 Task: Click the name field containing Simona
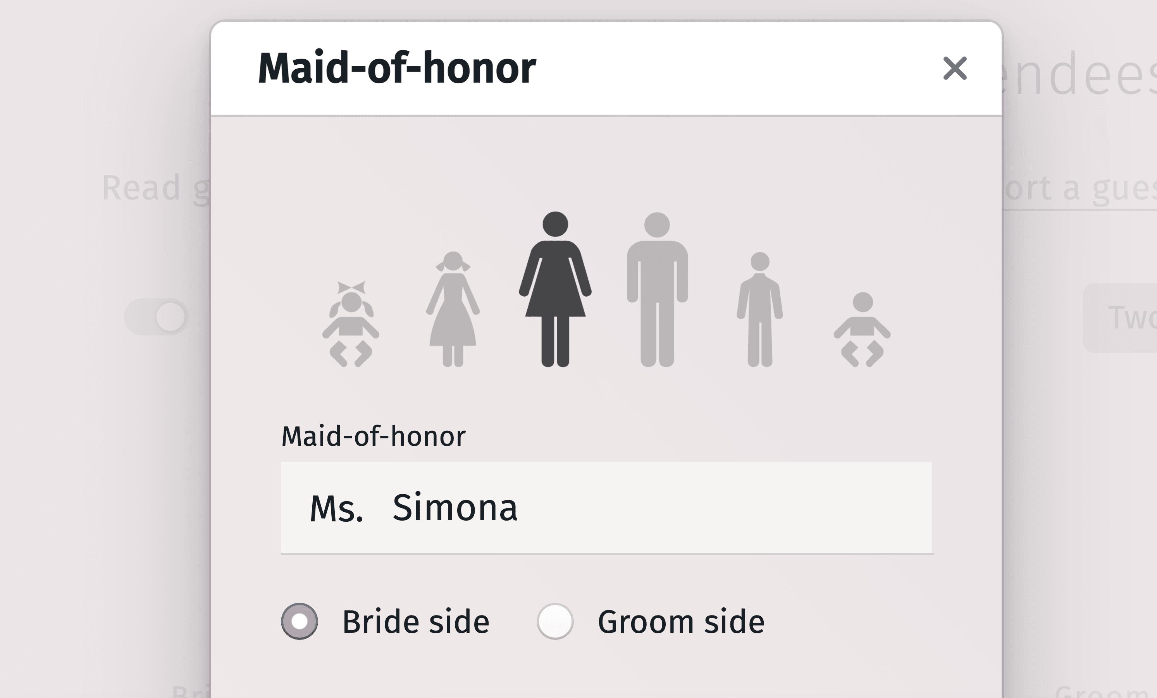point(658,507)
